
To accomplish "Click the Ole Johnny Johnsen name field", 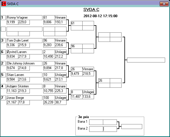I will pos(24,63).
